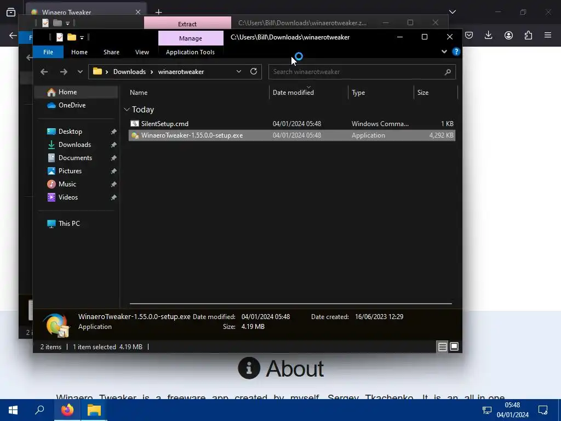Open a new Firefox tab
This screenshot has height=421, width=561.
158,12
